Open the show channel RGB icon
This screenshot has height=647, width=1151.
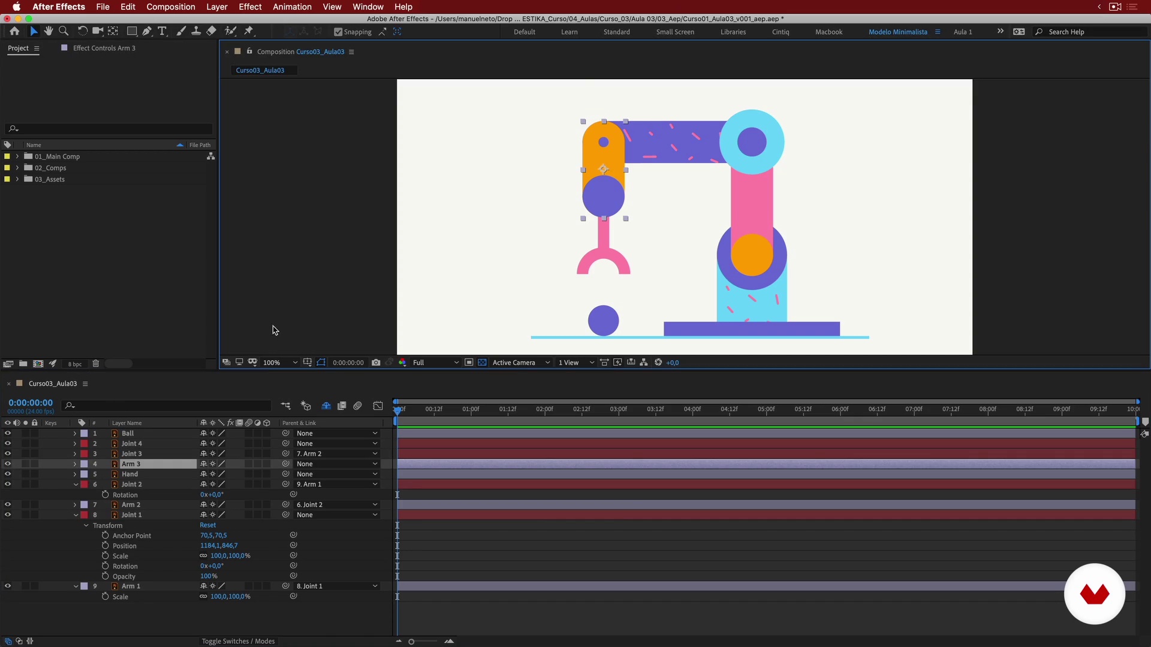[x=402, y=362]
